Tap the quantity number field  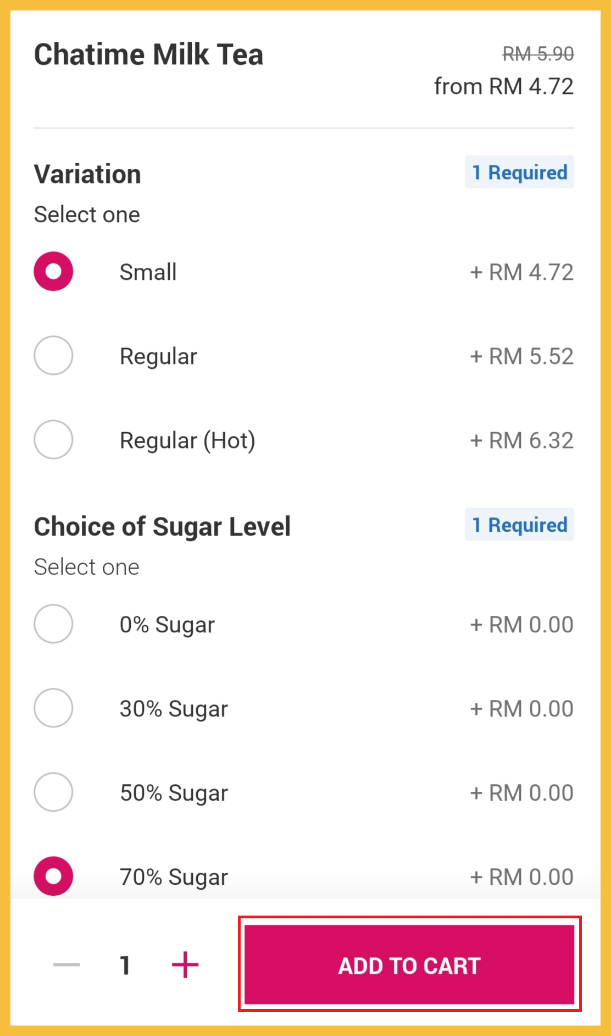125,965
